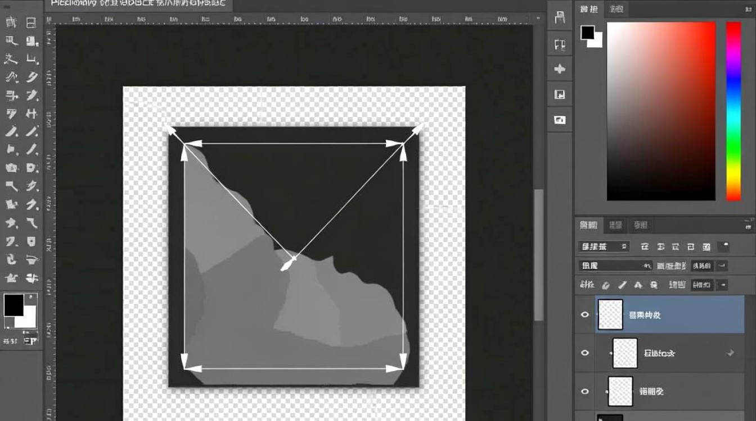Click the rainbow hue strip in color panel
756x421 pixels.
pyautogui.click(x=733, y=111)
